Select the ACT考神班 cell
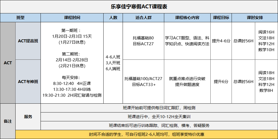Image resolution: width=278 pixels, height=139 pixels. 28,81
